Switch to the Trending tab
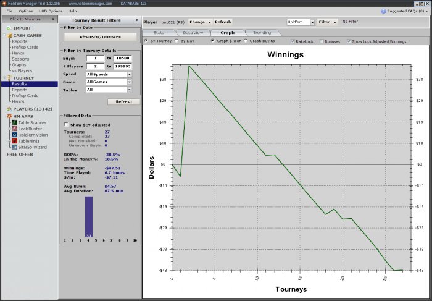 tap(262, 32)
